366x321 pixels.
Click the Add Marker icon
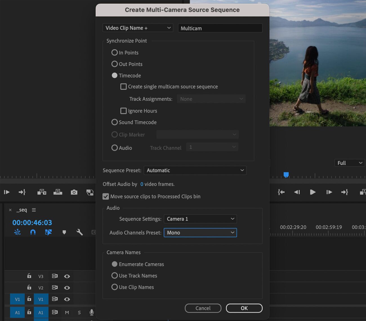tap(64, 232)
